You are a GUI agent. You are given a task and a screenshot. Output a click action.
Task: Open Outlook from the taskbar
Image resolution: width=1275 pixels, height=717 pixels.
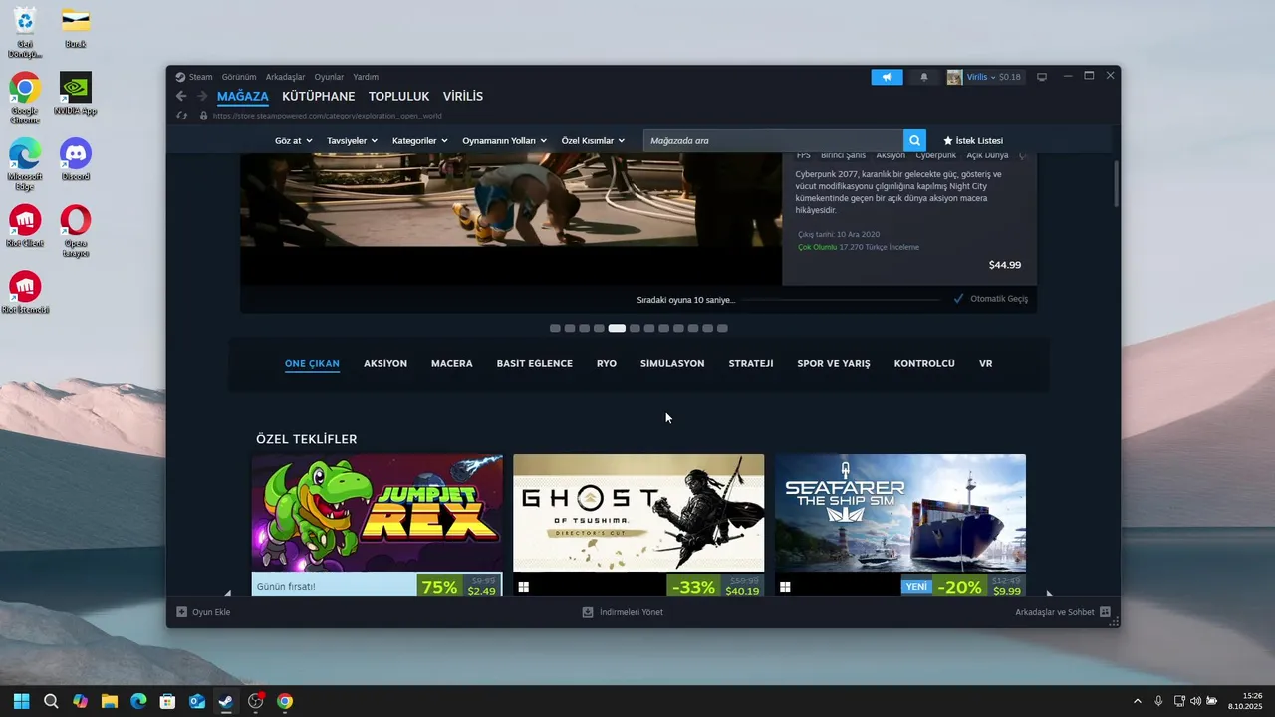pyautogui.click(x=197, y=701)
